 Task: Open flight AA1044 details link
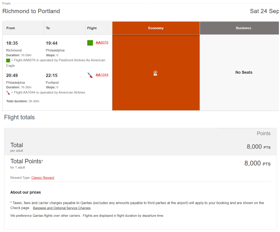click(102, 75)
